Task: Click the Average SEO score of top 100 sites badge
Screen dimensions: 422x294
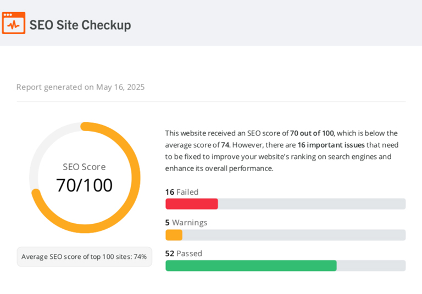Action: pyautogui.click(x=84, y=257)
